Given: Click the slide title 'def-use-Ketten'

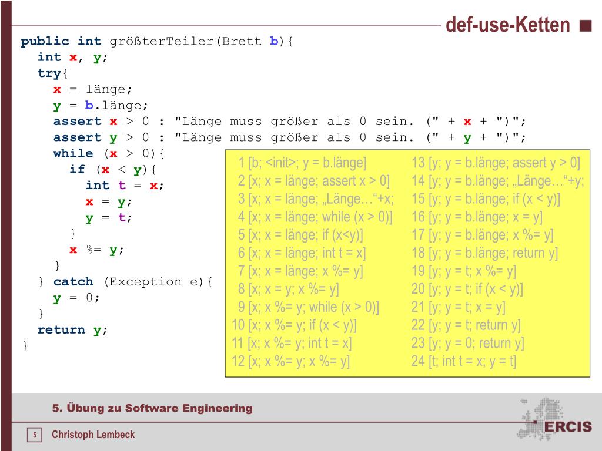Looking at the screenshot, I should [x=507, y=25].
